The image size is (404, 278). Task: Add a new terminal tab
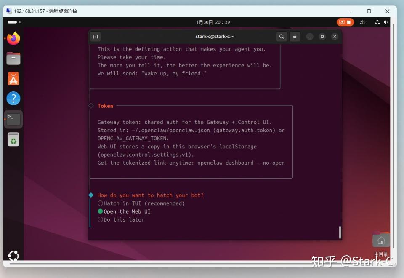96,37
